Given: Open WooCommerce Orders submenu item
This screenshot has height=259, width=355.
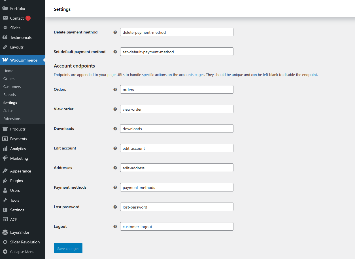Looking at the screenshot, I should pos(9,79).
